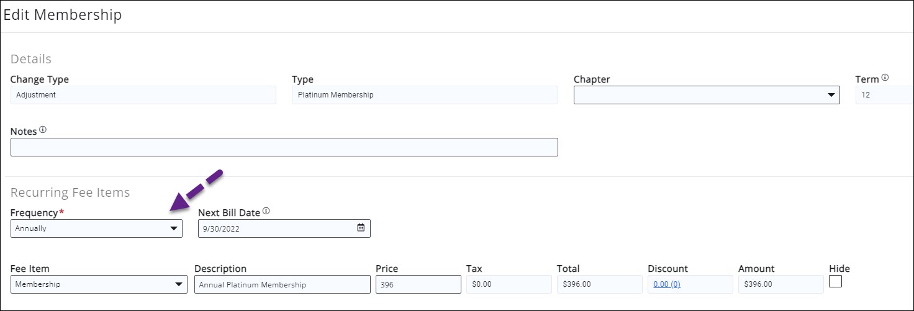Click into the Notes text field

coord(284,147)
